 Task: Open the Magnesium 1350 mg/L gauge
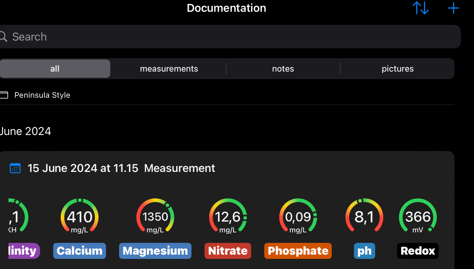[155, 216]
